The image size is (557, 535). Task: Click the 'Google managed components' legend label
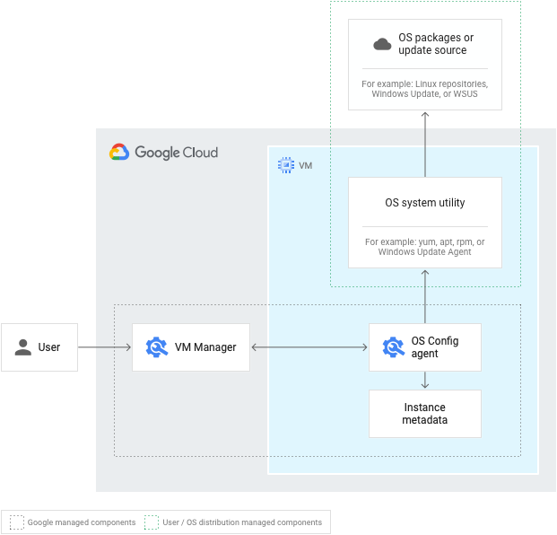(x=82, y=522)
